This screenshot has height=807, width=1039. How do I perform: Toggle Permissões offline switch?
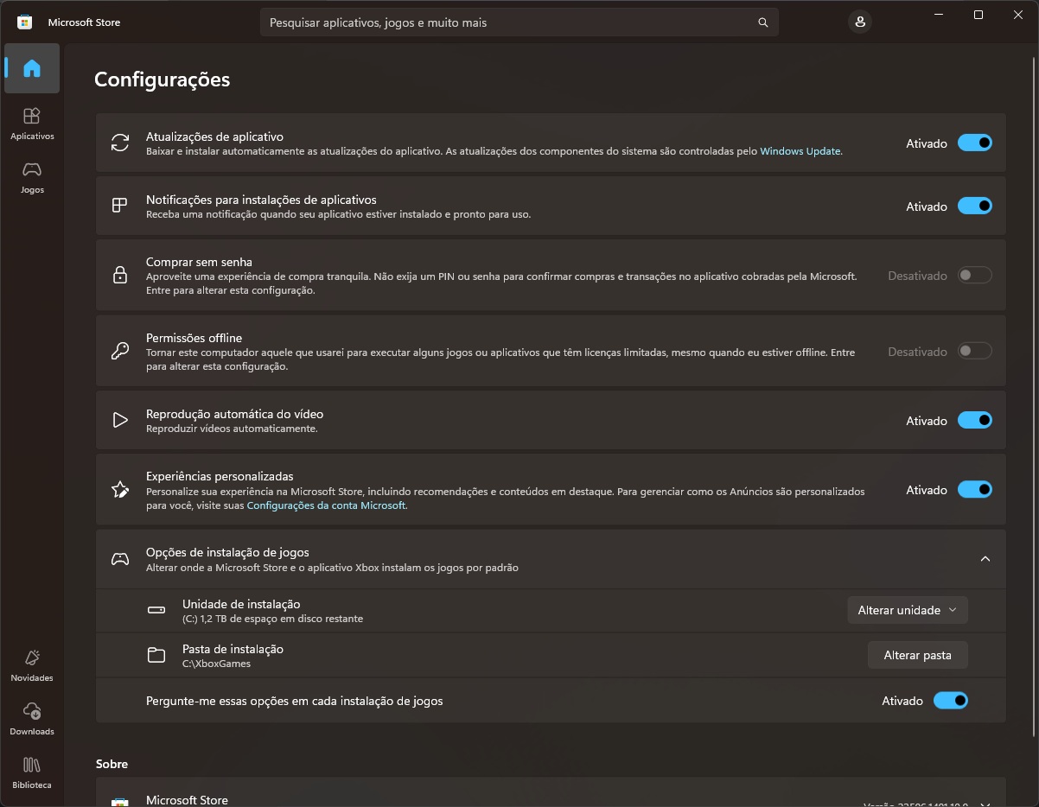[975, 351]
